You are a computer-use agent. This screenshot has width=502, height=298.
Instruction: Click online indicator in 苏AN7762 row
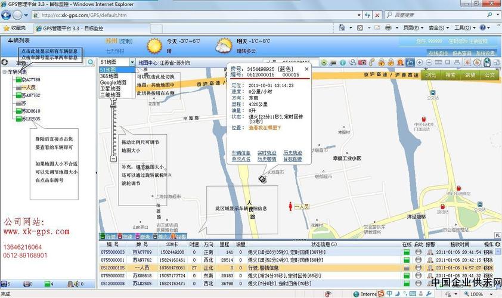407,260
